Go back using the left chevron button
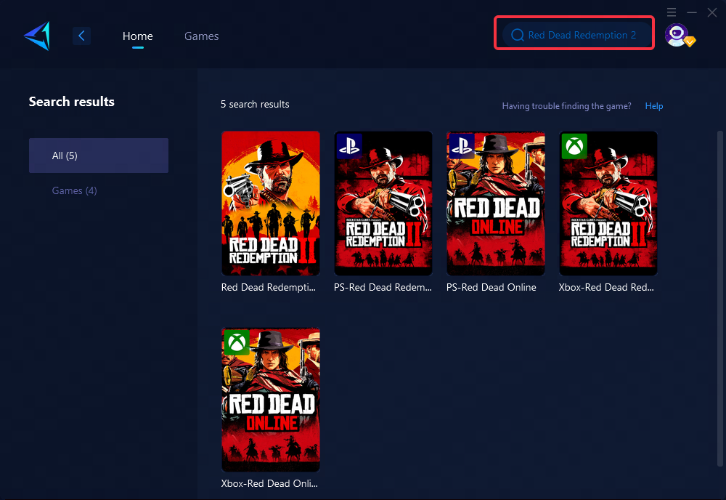 tap(81, 36)
